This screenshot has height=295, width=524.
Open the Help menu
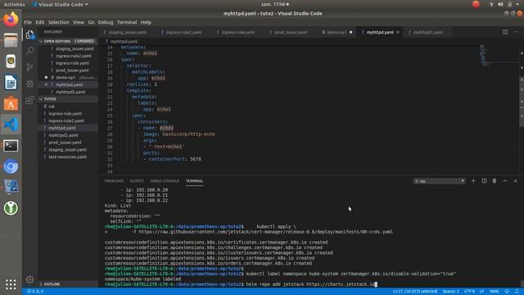146,22
